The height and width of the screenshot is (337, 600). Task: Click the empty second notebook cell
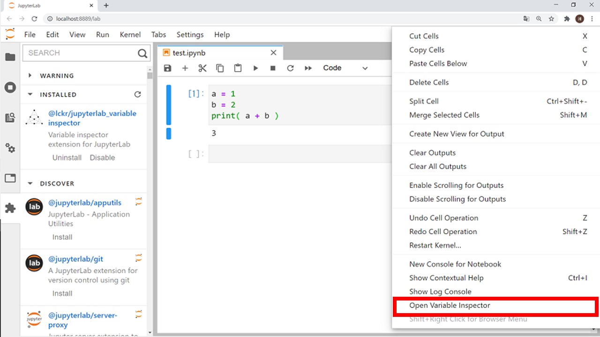coord(300,154)
